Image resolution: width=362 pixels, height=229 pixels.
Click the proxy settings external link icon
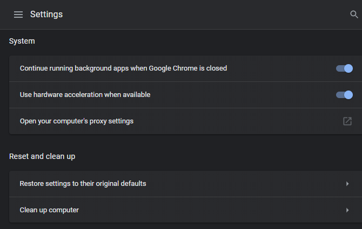pos(347,121)
